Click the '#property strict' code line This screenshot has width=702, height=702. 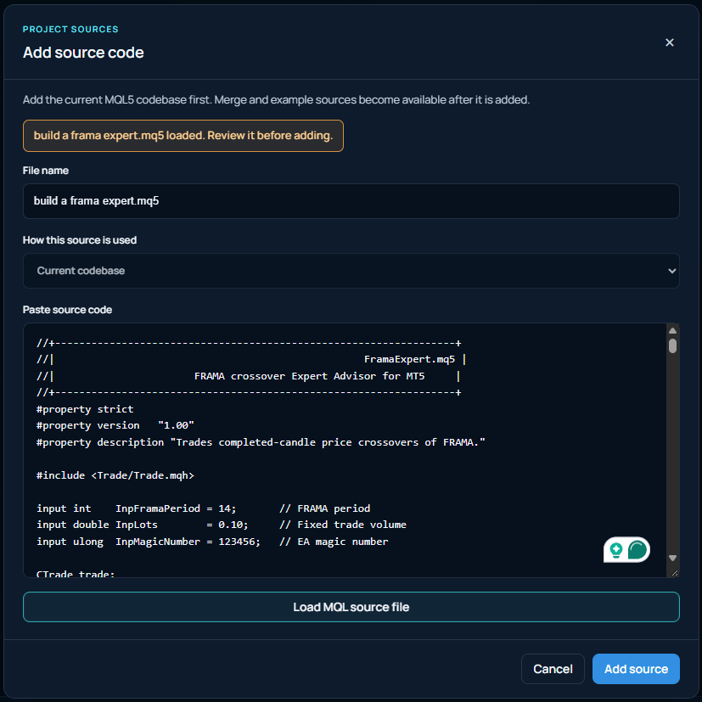(85, 409)
